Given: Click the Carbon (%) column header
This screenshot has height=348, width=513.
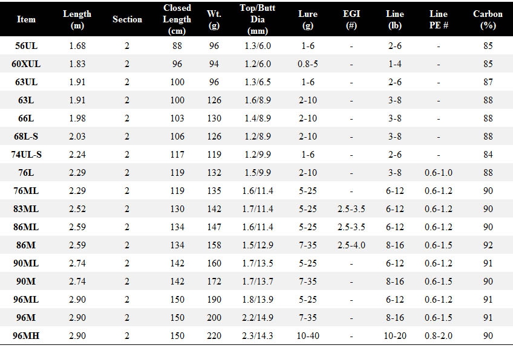Looking at the screenshot, I should click(x=488, y=19).
